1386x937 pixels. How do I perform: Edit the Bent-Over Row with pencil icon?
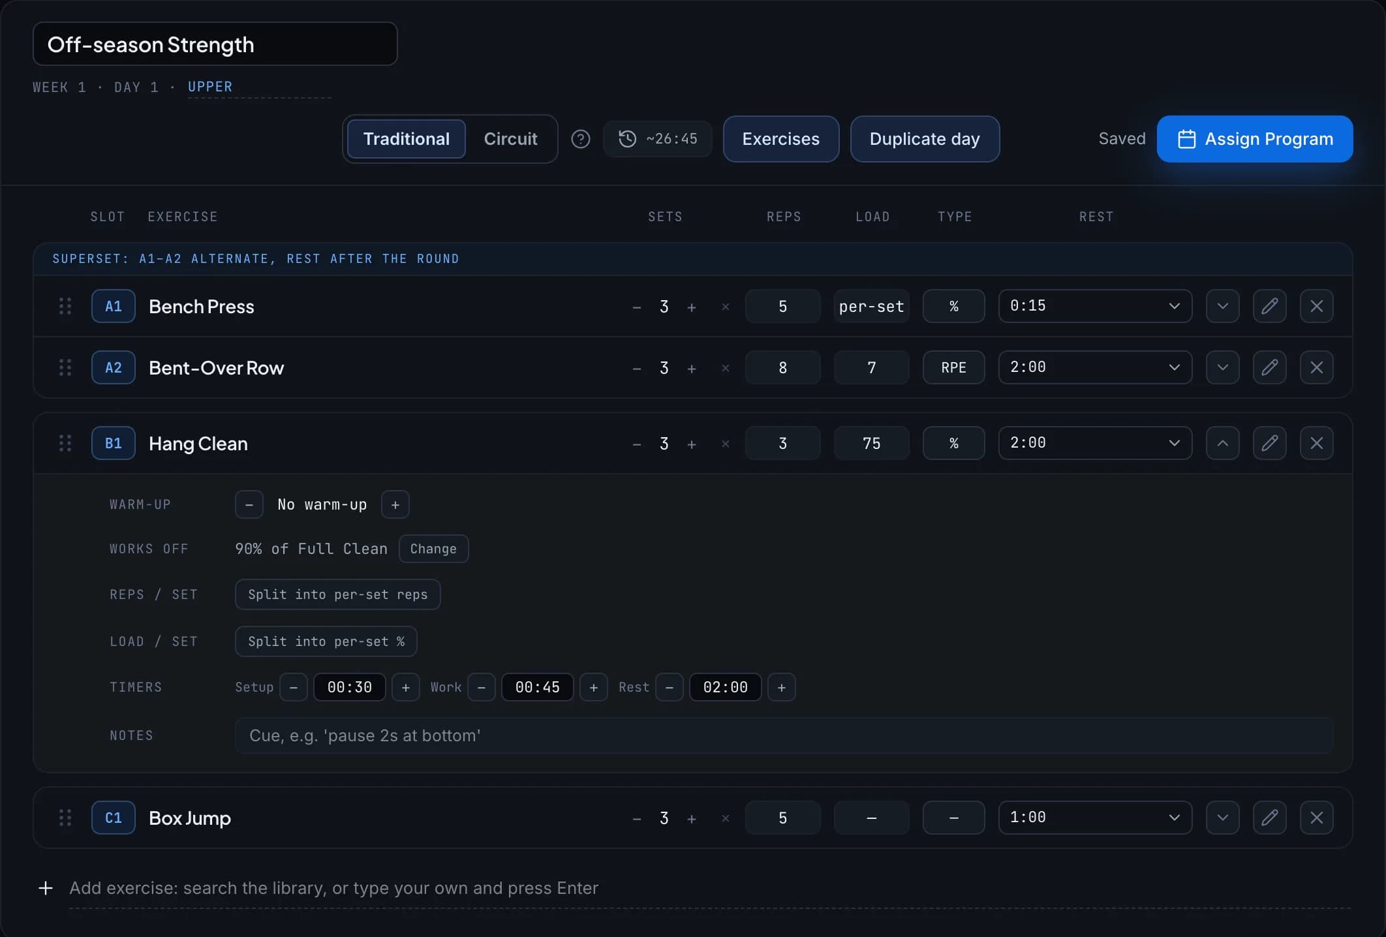(x=1269, y=367)
